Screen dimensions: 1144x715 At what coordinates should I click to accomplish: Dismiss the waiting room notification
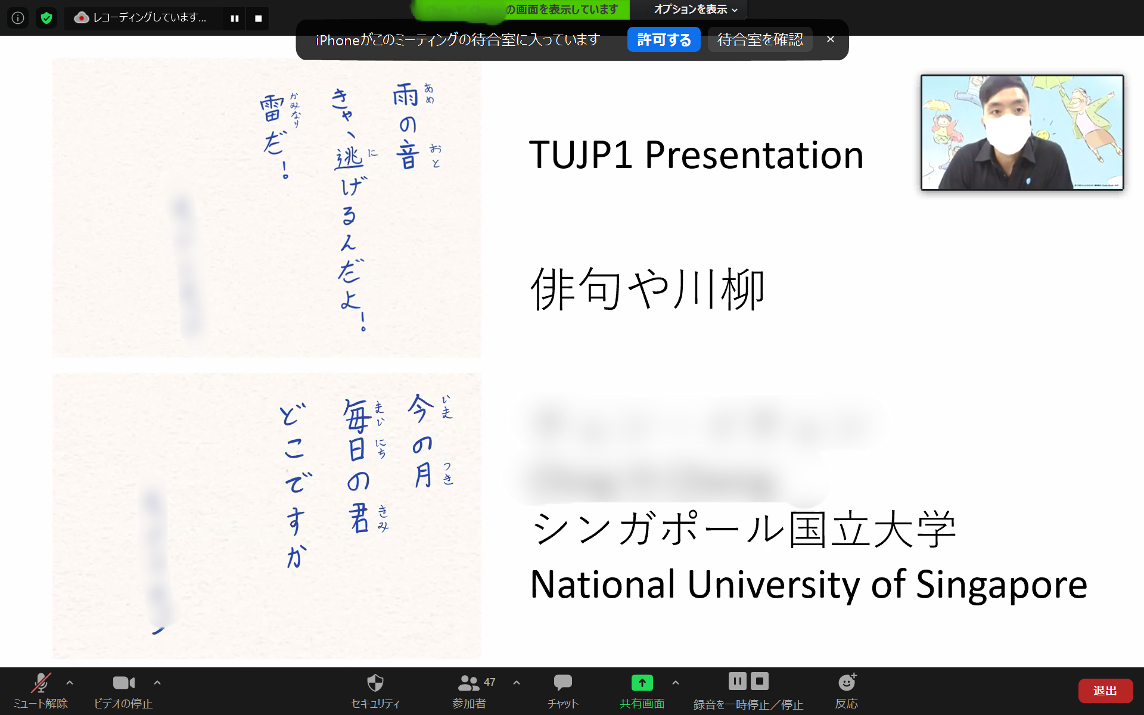point(831,39)
